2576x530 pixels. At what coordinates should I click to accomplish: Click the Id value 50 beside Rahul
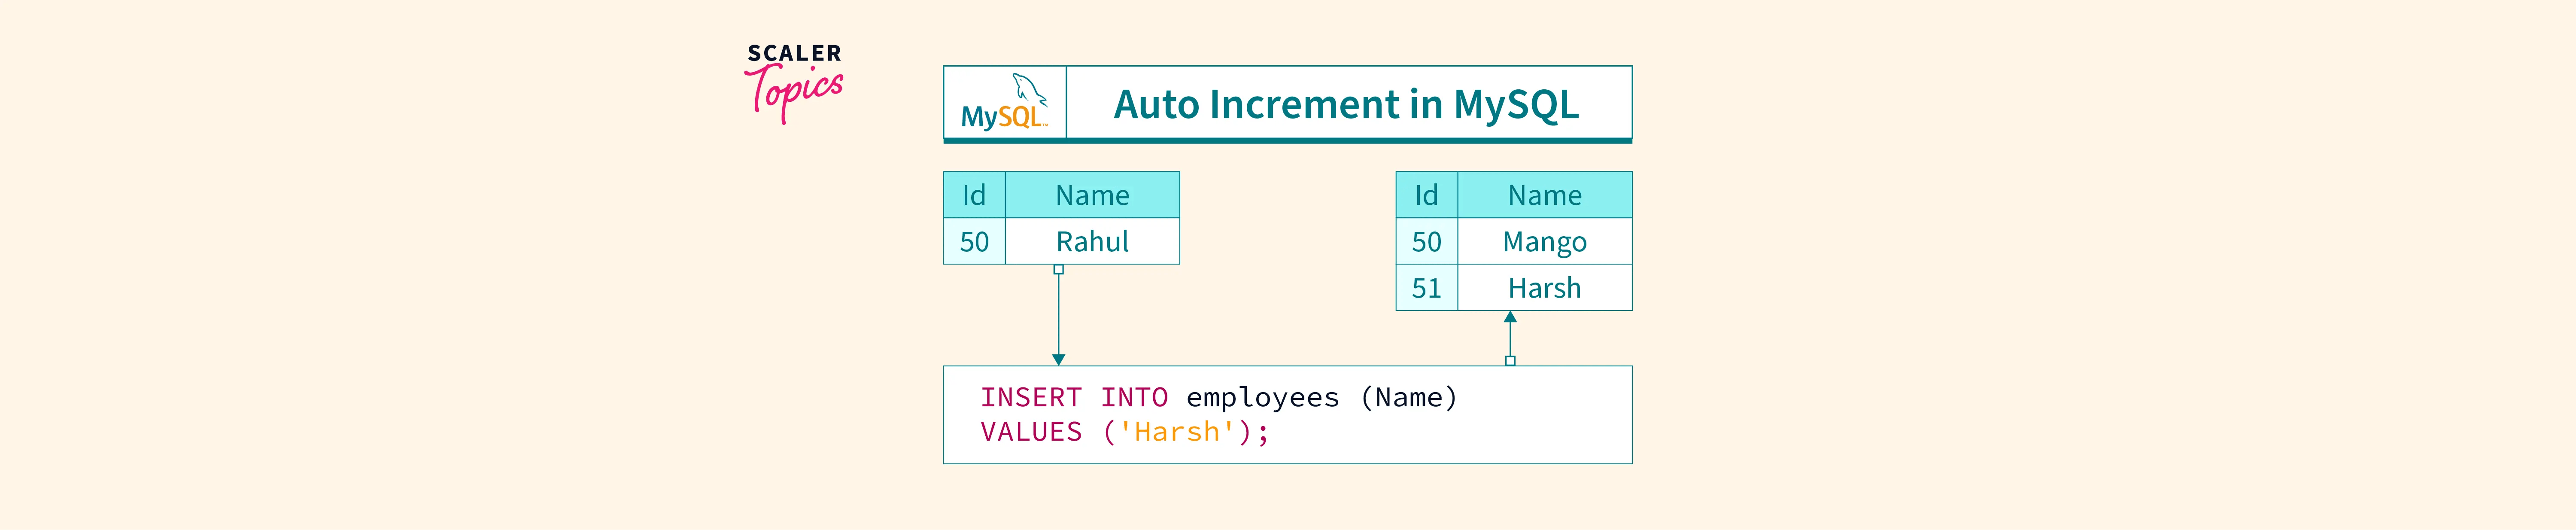tap(974, 242)
